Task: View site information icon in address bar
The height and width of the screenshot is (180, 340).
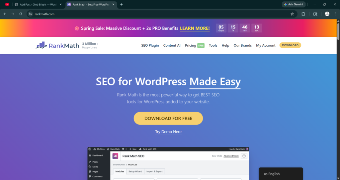Action: 30,14
